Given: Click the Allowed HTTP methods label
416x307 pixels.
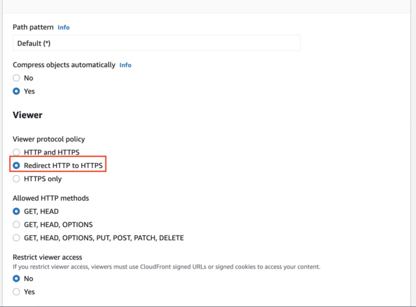Looking at the screenshot, I should [51, 198].
